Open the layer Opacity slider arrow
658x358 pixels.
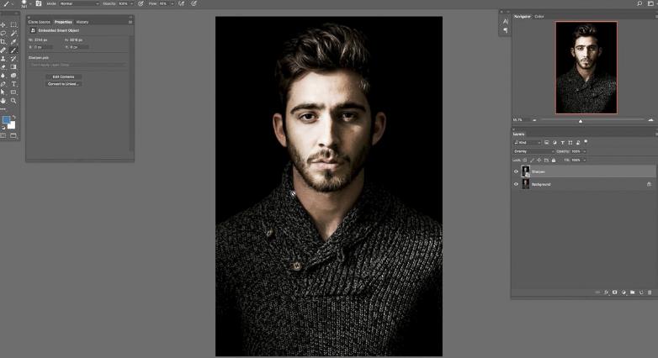pyautogui.click(x=584, y=151)
